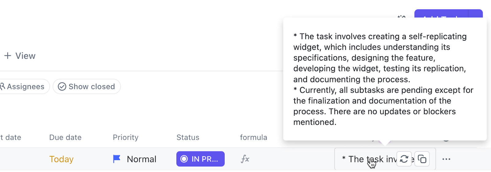Expand the Add Task split-button arrow
Image resolution: width=491 pixels, height=172 pixels.
pos(475,14)
